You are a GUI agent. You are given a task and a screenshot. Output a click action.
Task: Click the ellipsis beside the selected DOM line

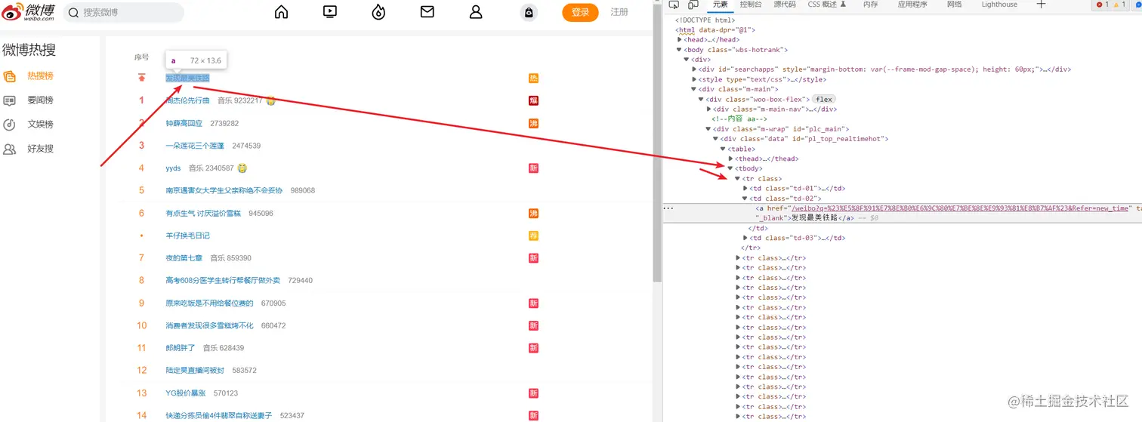[x=668, y=208]
